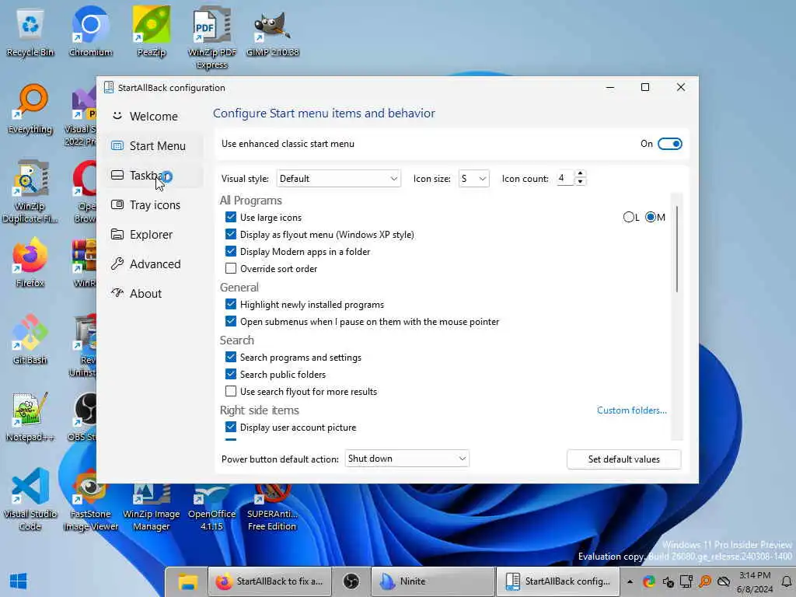Viewport: 796px width, 597px height.
Task: Launch Visual Studio Code from desktop
Action: (x=30, y=500)
